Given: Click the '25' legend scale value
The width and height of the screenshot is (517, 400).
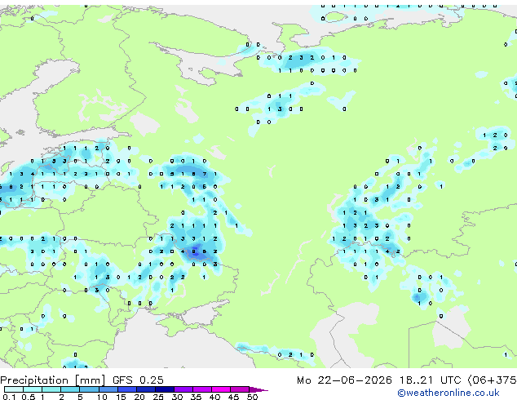Looking at the screenshot, I should point(158,397).
